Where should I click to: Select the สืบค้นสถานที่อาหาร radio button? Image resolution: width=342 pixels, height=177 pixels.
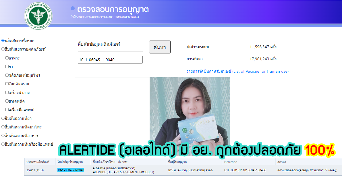pyautogui.click(x=3, y=135)
